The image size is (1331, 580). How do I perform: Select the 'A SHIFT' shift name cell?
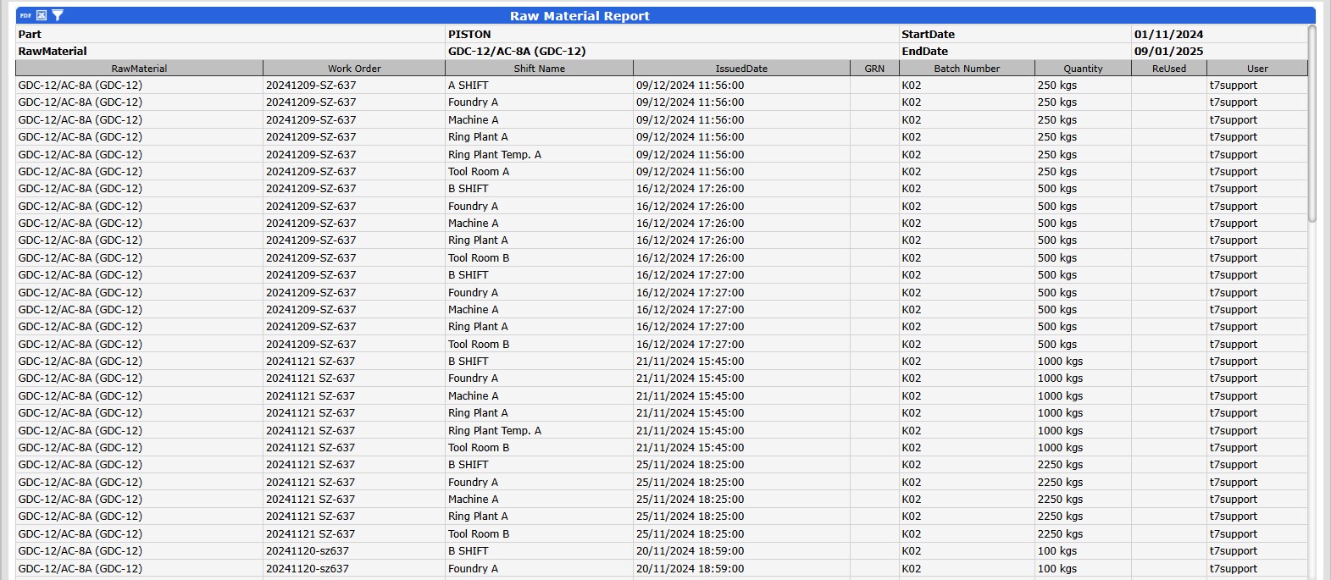point(538,86)
